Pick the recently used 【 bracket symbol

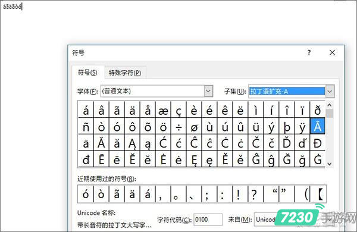click(x=318, y=194)
